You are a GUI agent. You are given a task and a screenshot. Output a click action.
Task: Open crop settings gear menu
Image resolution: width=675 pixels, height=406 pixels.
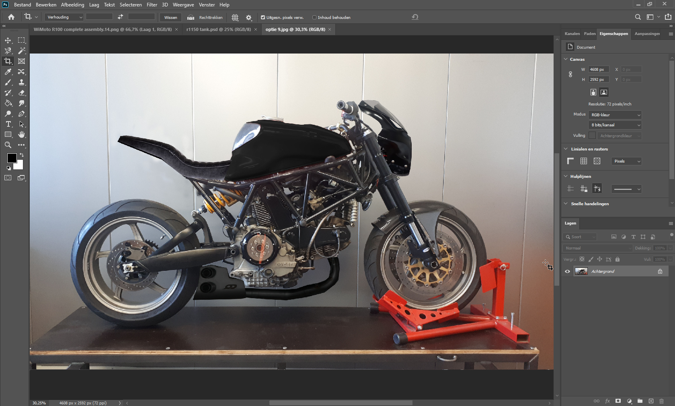tap(249, 17)
